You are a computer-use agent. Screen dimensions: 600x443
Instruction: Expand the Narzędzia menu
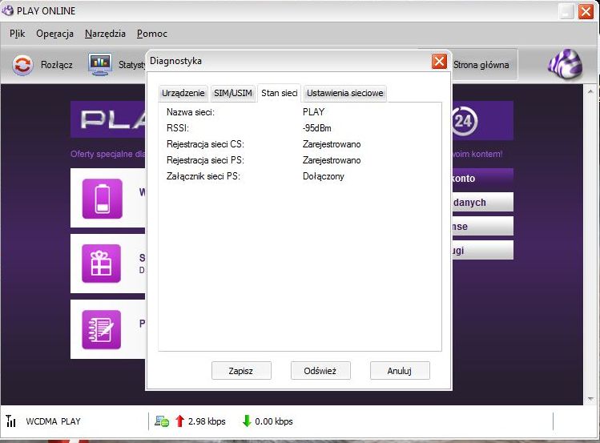(105, 34)
